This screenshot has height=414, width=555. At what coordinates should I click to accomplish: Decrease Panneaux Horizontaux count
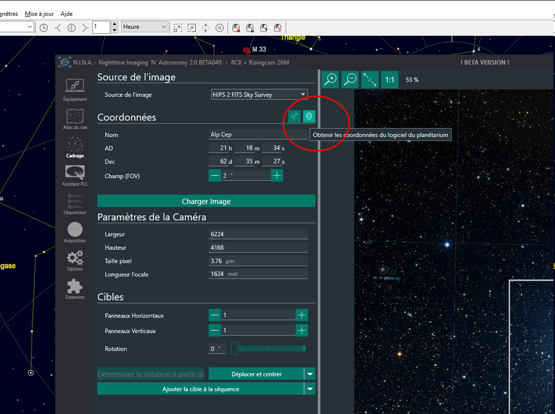pyautogui.click(x=215, y=315)
